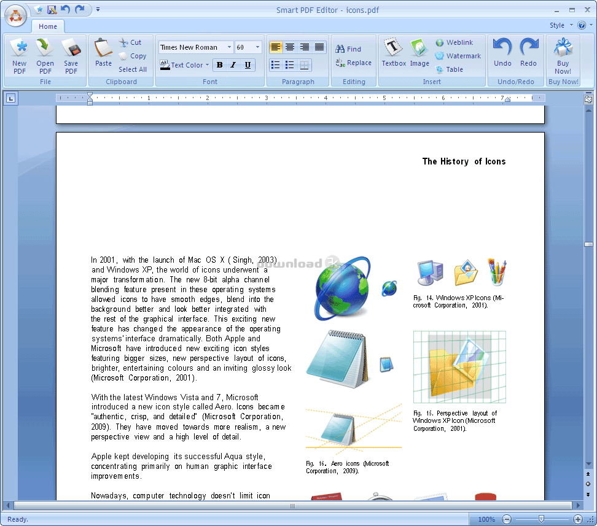This screenshot has width=597, height=526.
Task: Create a new PDF document
Action: 20,56
